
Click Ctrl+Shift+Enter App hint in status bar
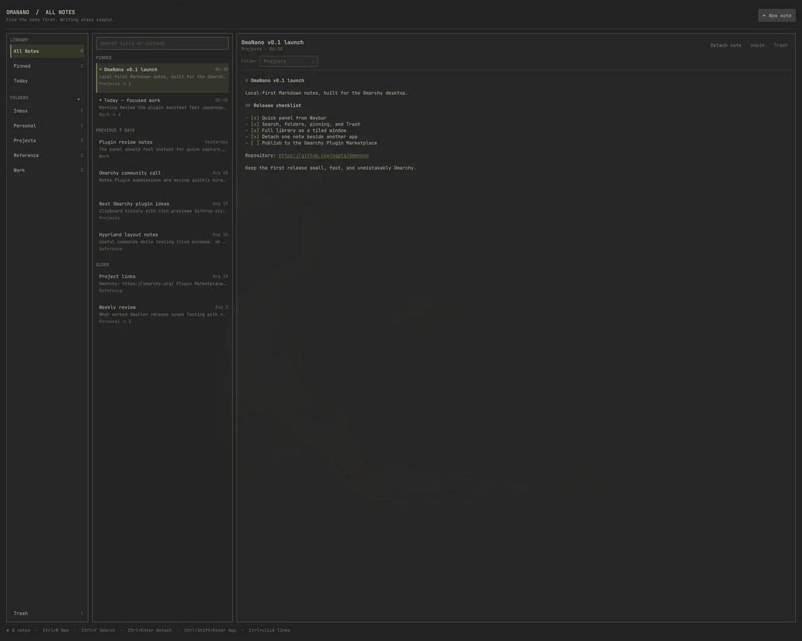(211, 630)
